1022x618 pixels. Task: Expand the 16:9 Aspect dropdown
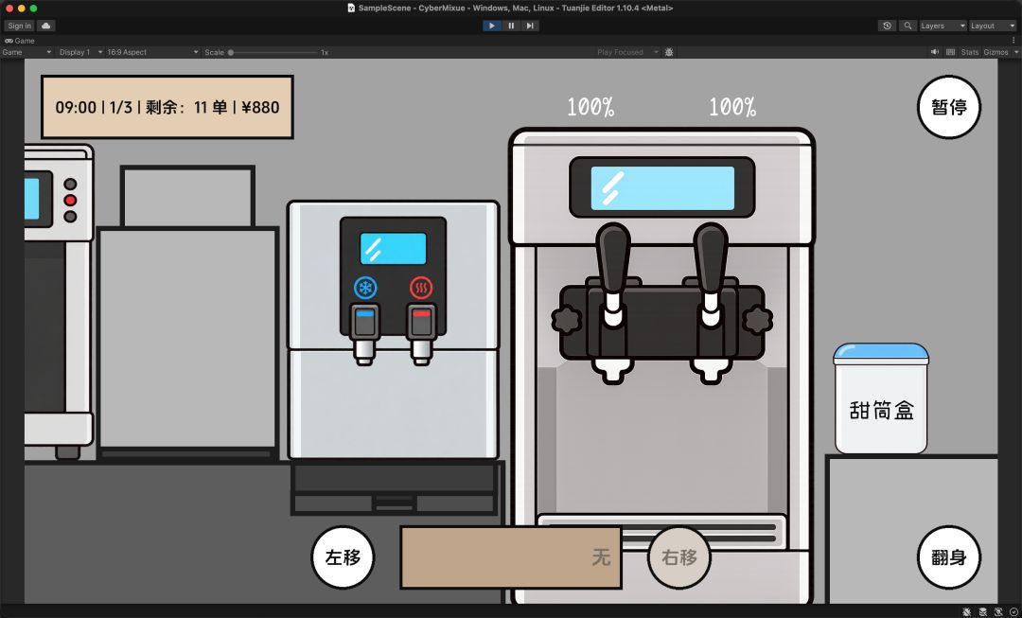click(152, 52)
